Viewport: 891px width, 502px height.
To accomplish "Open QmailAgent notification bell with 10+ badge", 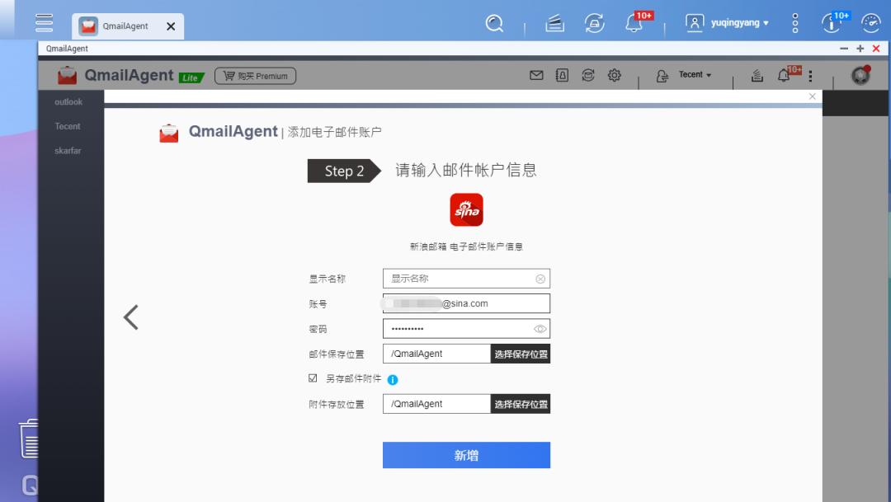I will click(785, 75).
